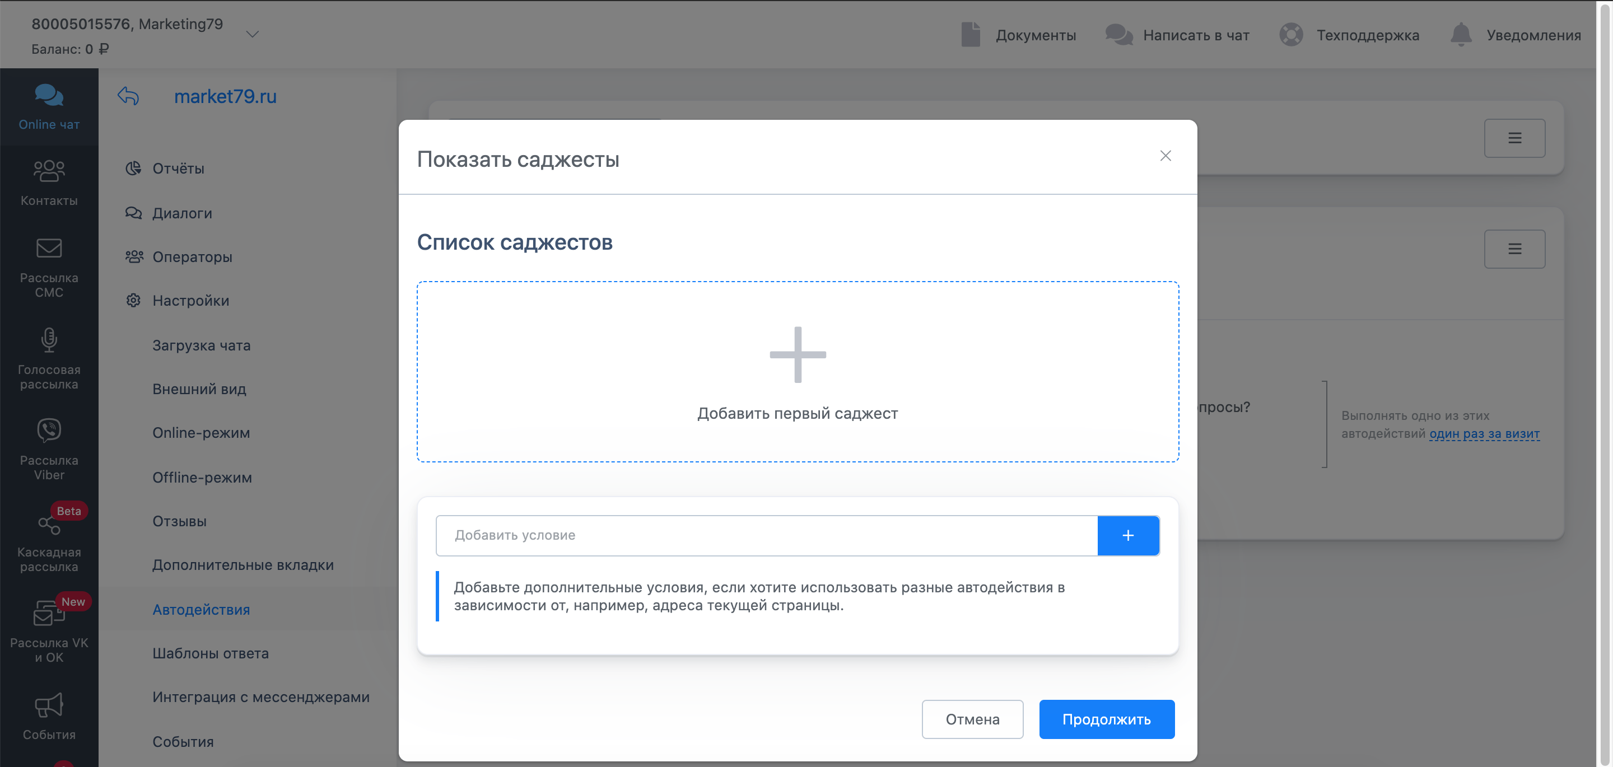Open the Online чат section

point(49,107)
